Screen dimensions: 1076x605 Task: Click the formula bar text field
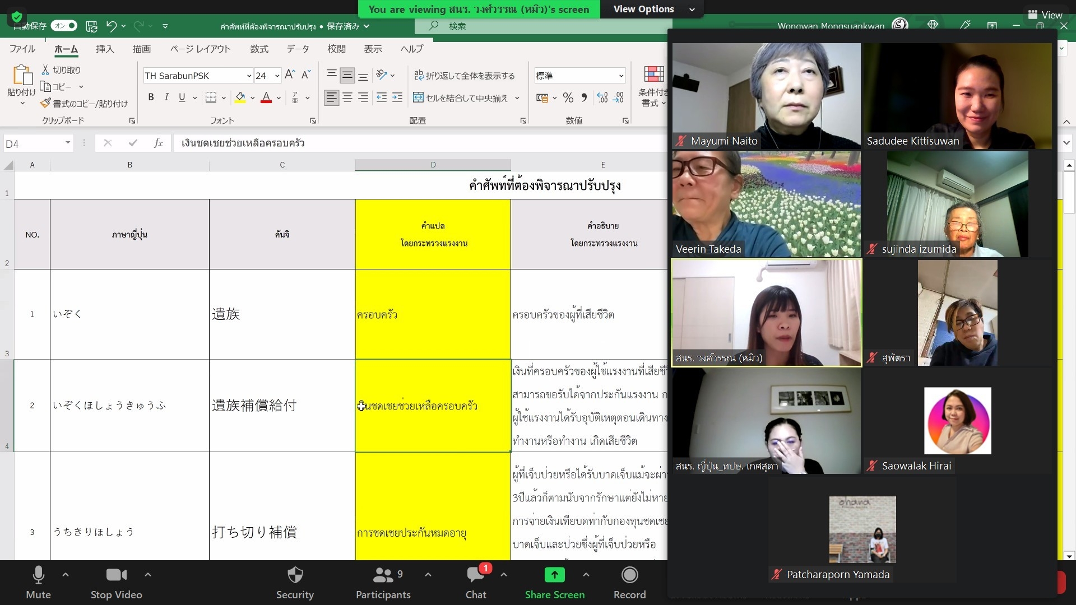(420, 143)
